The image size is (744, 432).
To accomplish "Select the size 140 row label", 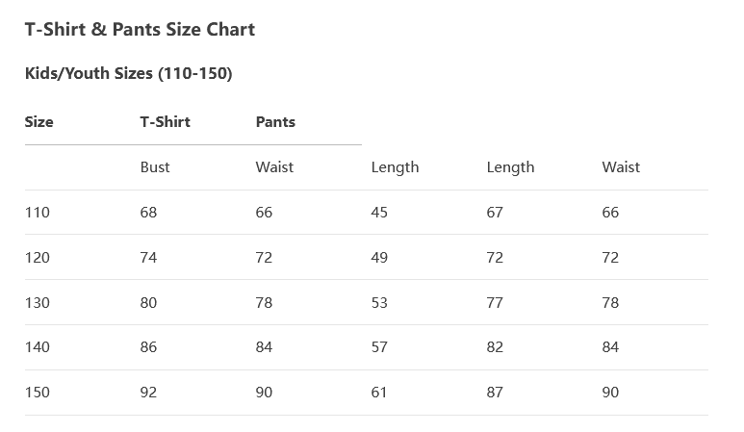I will 37,347.
